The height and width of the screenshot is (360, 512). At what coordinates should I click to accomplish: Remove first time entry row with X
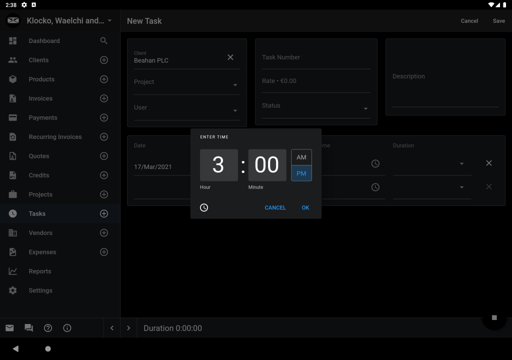pos(489,163)
